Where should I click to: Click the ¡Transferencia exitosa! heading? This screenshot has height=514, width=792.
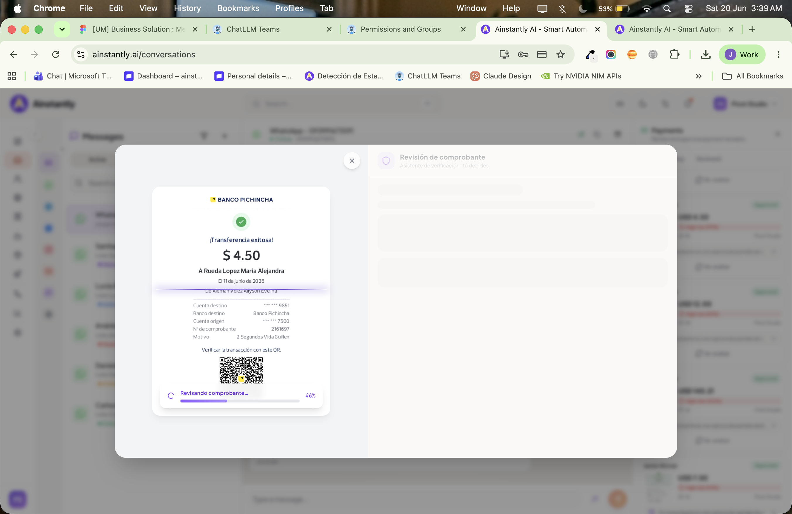[x=241, y=240]
